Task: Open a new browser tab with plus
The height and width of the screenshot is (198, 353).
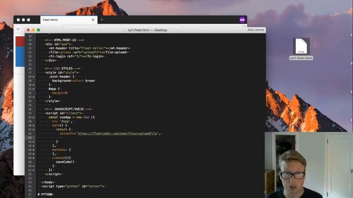Action: 101,20
